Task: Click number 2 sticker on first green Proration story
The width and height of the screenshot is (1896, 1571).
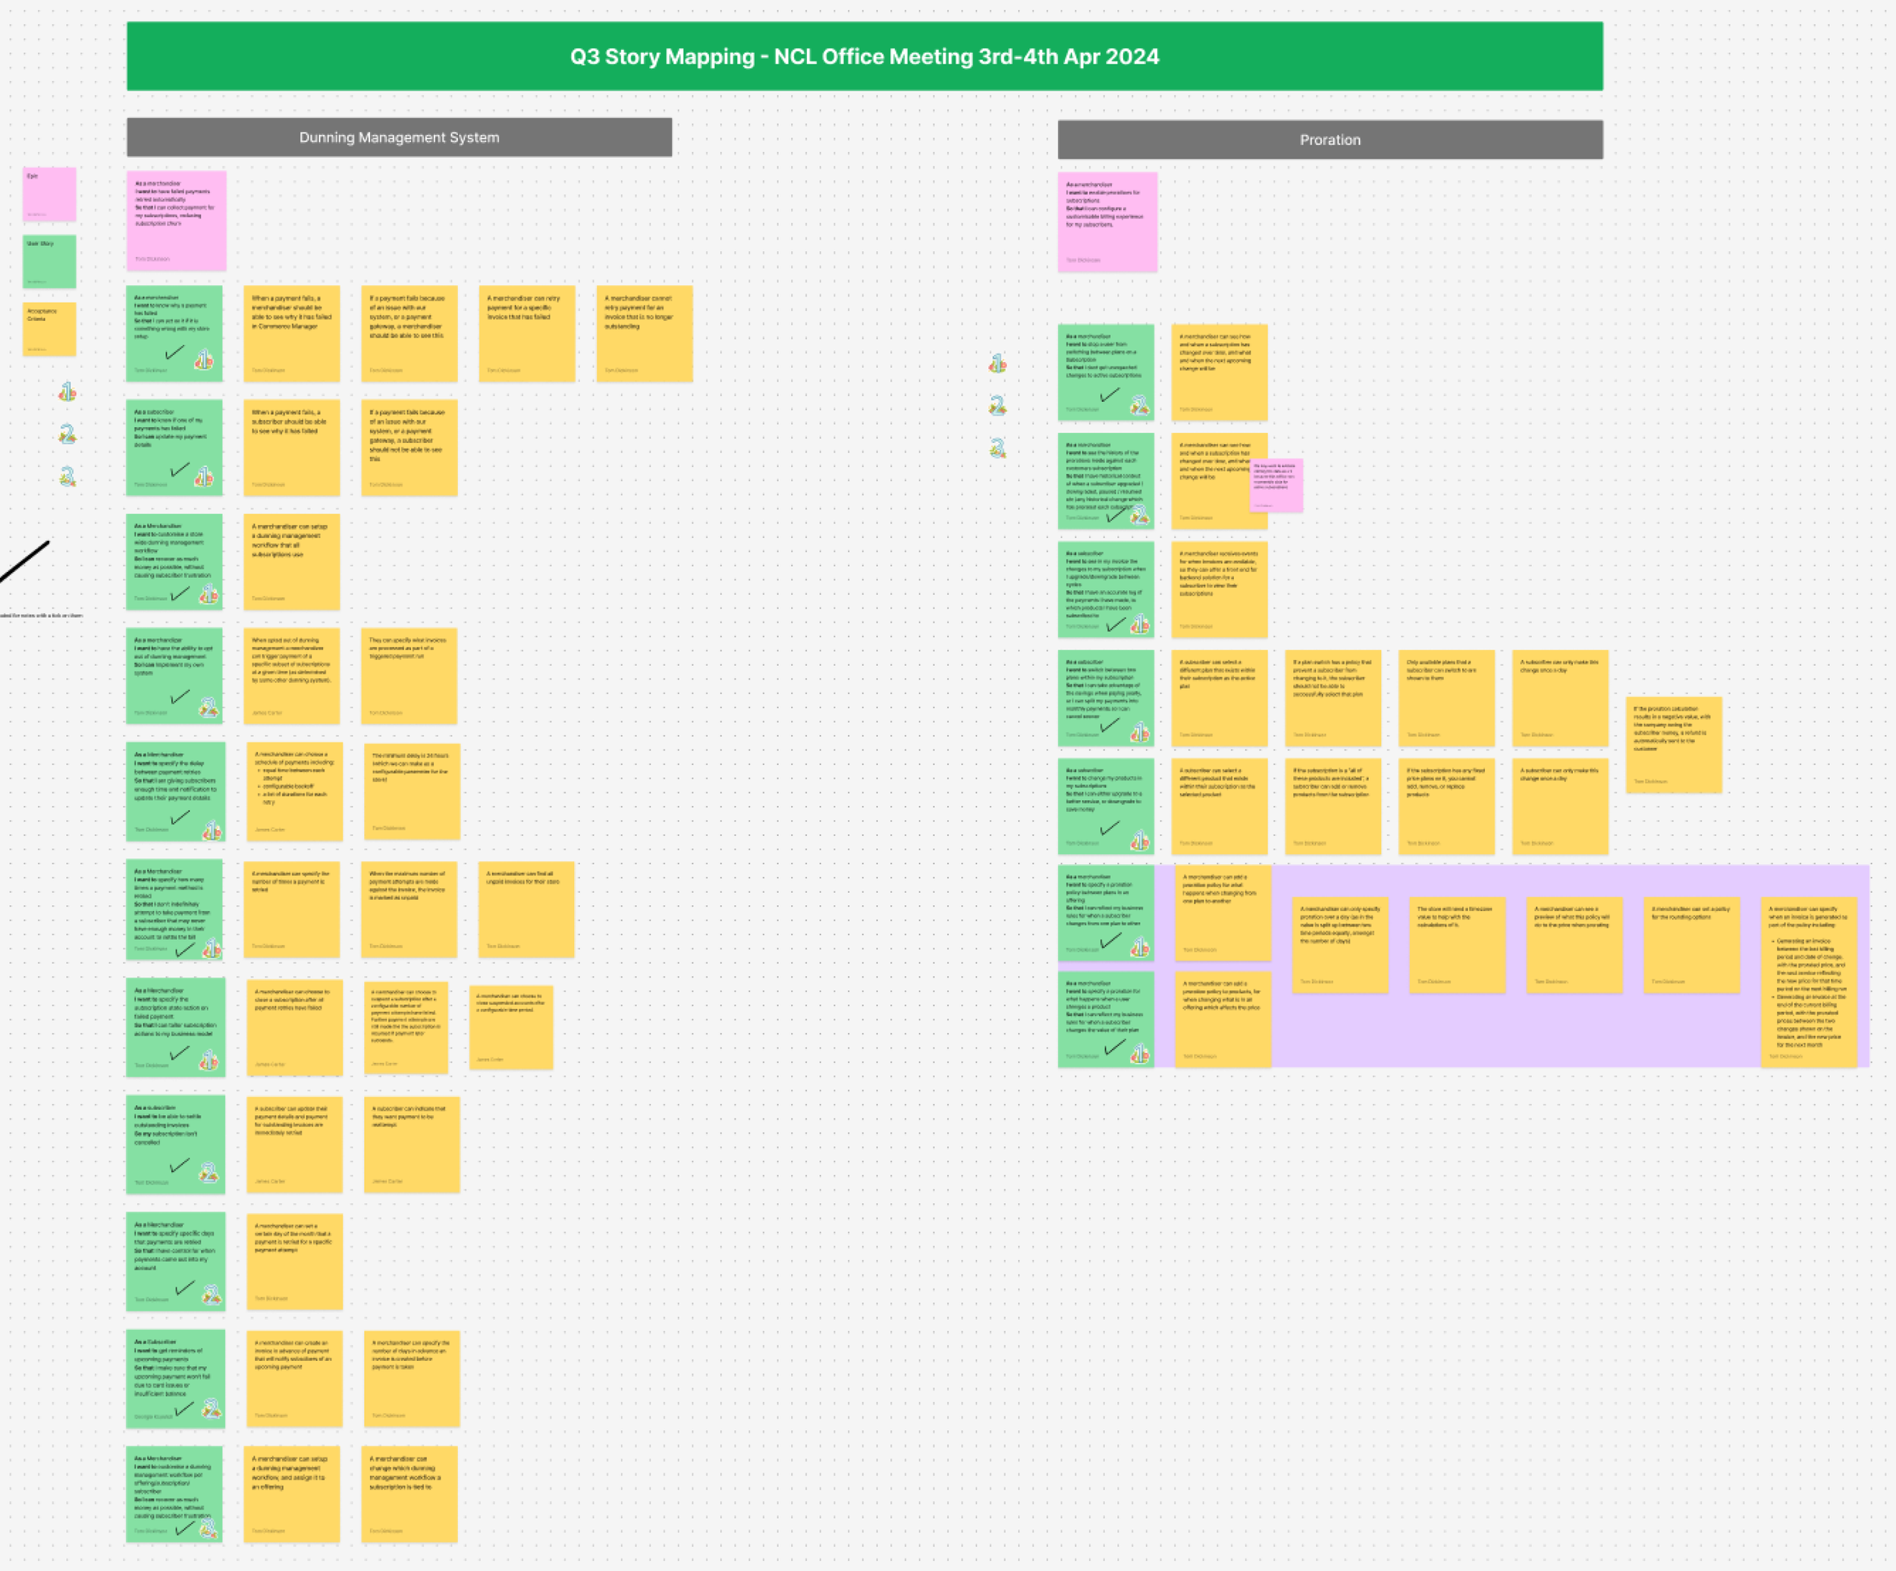Action: [1139, 405]
